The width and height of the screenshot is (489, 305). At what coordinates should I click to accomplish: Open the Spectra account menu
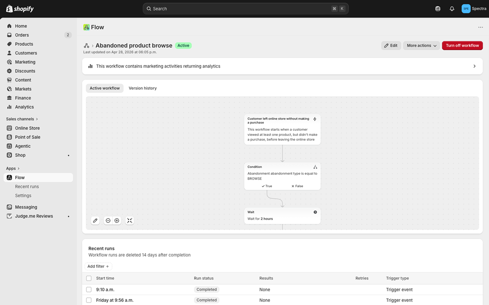pyautogui.click(x=474, y=9)
